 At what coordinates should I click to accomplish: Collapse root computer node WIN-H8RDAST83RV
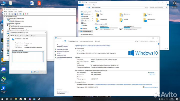tap(4, 17)
